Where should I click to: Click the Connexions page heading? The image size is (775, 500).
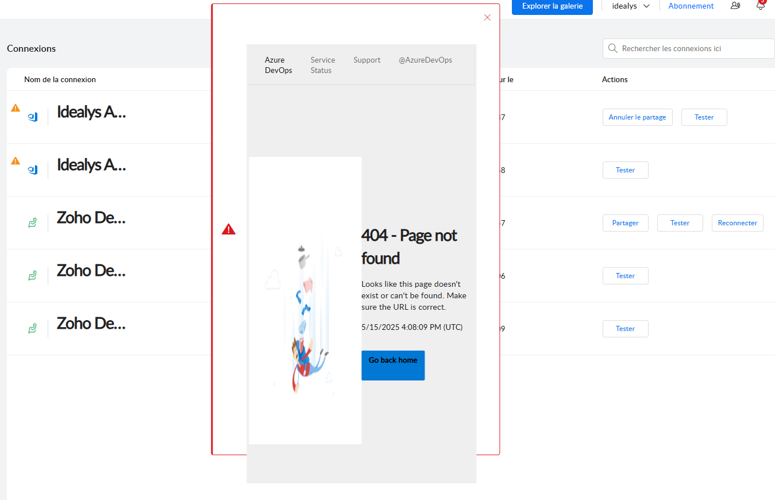31,48
